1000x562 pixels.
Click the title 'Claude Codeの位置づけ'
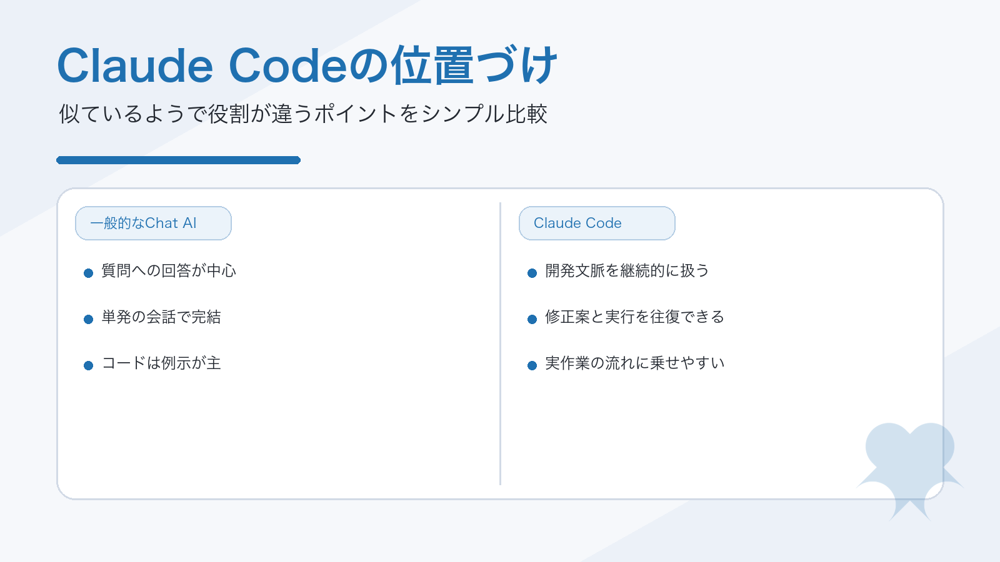coord(307,66)
